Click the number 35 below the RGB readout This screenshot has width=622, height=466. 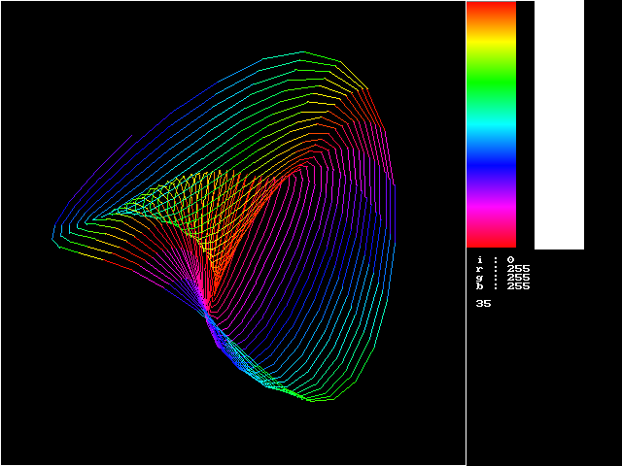(483, 304)
